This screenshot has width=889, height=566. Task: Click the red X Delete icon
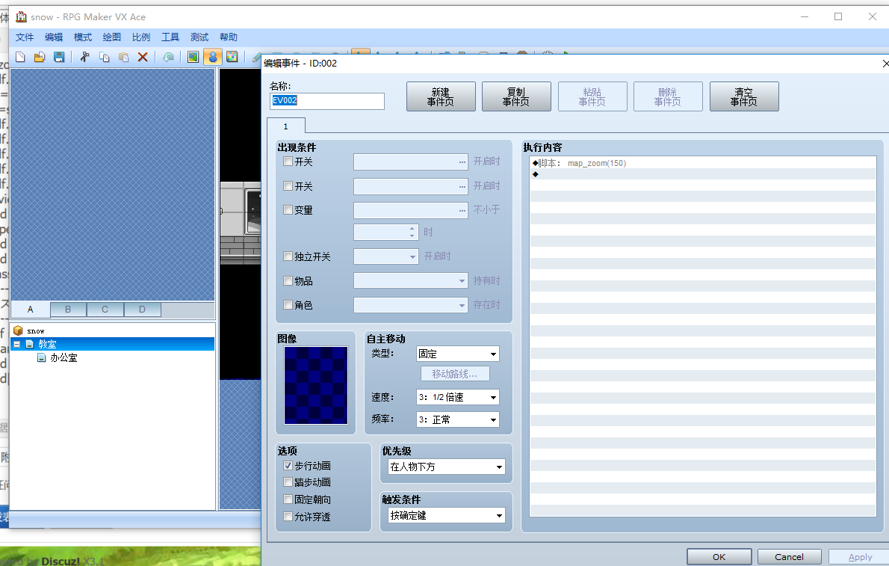coord(143,57)
